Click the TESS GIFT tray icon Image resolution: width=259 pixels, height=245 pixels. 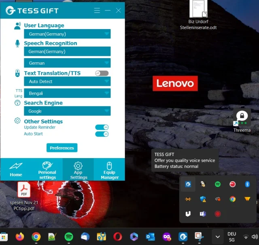[x=188, y=184]
